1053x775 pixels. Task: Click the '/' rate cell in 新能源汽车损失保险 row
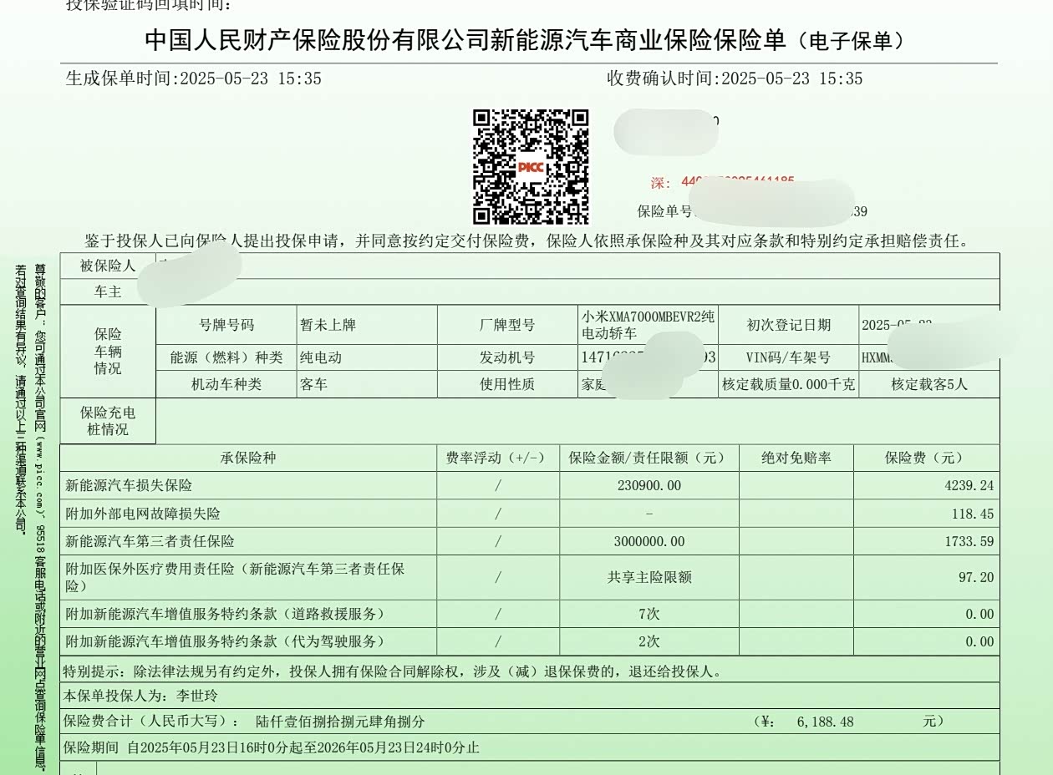(x=498, y=485)
